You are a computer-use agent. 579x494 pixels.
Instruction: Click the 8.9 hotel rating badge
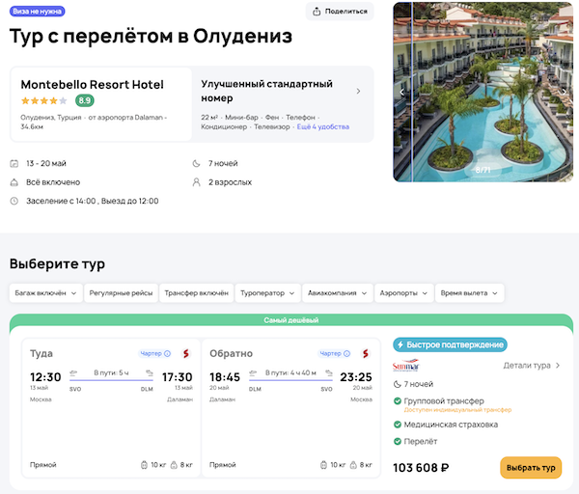[85, 100]
